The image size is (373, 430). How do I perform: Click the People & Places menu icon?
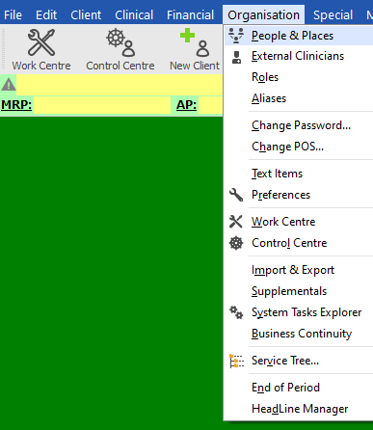click(236, 36)
